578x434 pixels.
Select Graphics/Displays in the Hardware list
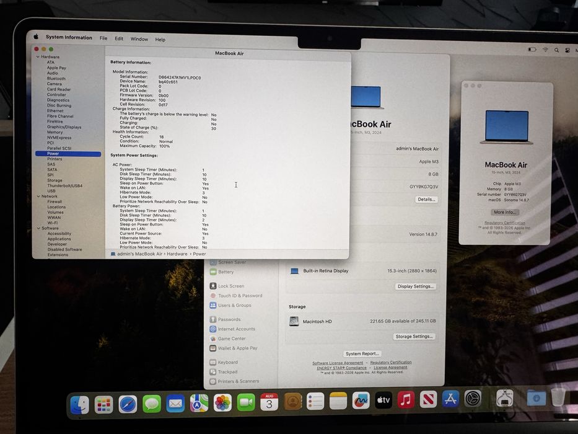pos(64,127)
